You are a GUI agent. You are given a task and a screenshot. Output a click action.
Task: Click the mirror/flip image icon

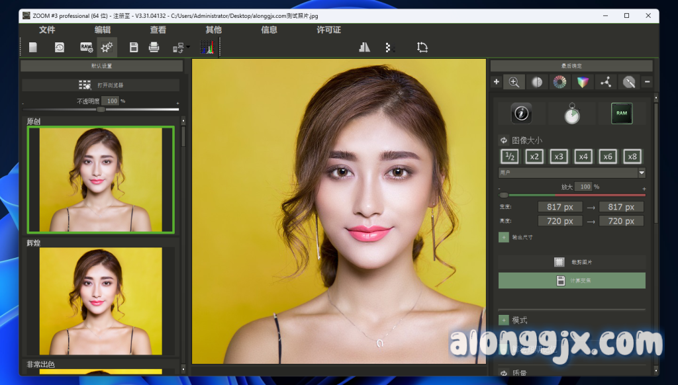tap(364, 47)
